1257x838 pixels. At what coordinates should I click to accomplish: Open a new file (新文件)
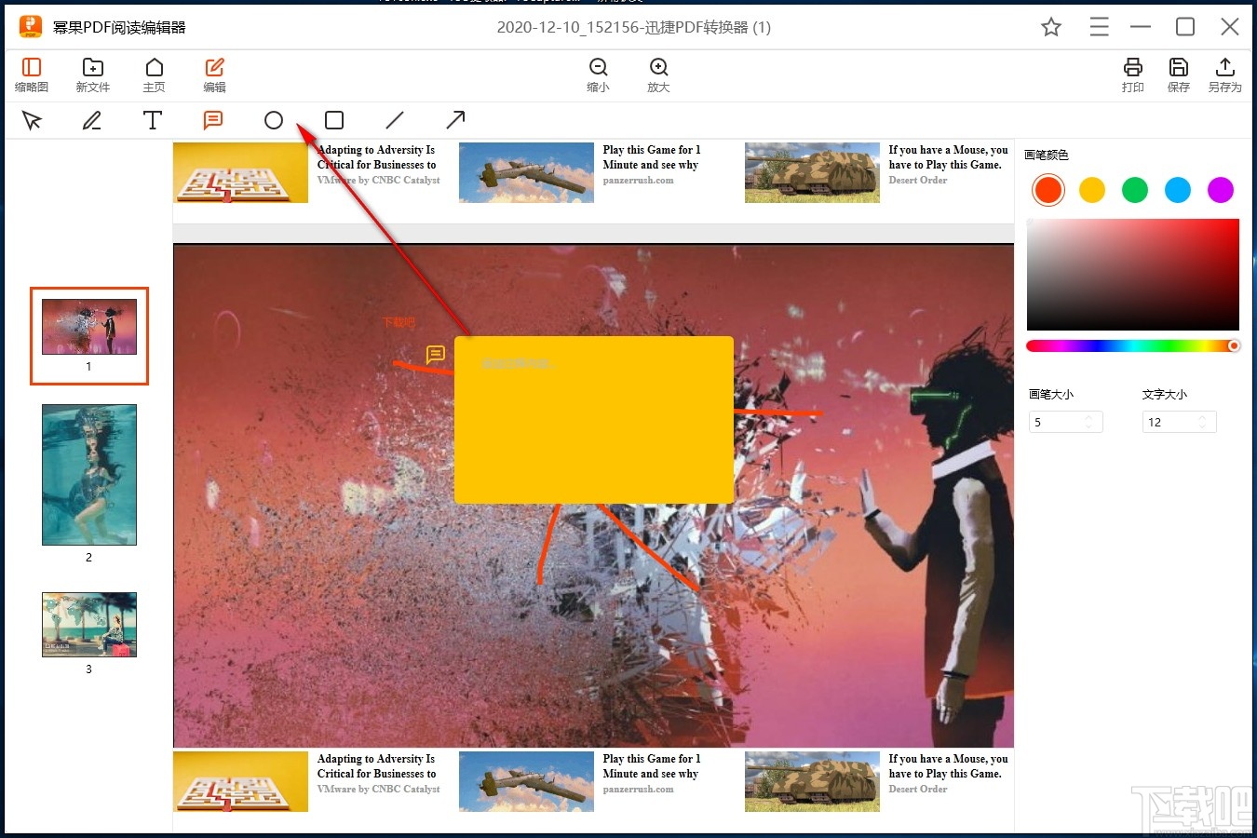click(x=92, y=74)
